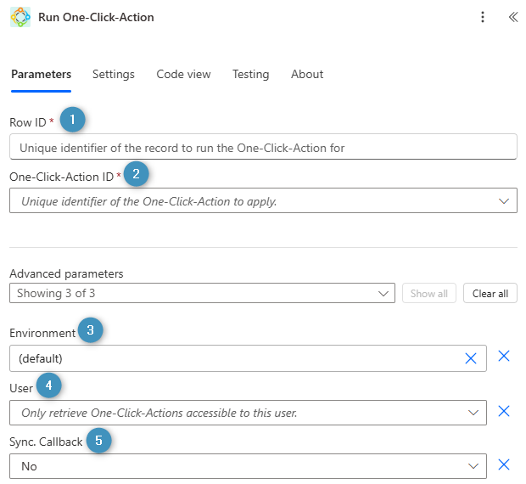The width and height of the screenshot is (526, 484).
Task: Remove the Environment advanced parameter
Action: pyautogui.click(x=503, y=356)
